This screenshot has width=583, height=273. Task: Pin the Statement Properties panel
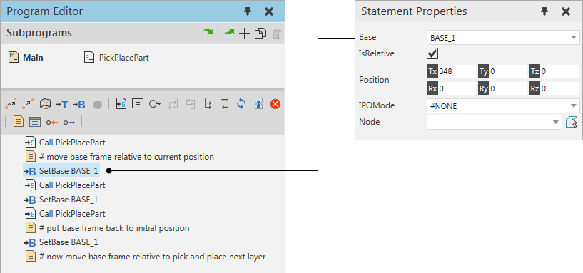pyautogui.click(x=544, y=11)
